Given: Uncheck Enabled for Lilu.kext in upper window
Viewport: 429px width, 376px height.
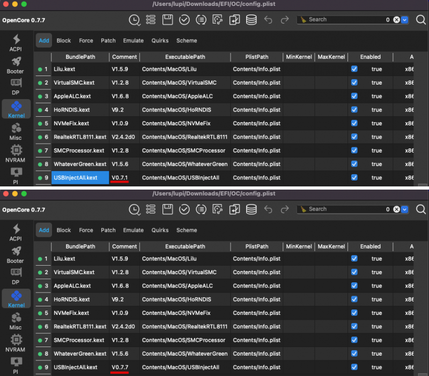Looking at the screenshot, I should [354, 69].
